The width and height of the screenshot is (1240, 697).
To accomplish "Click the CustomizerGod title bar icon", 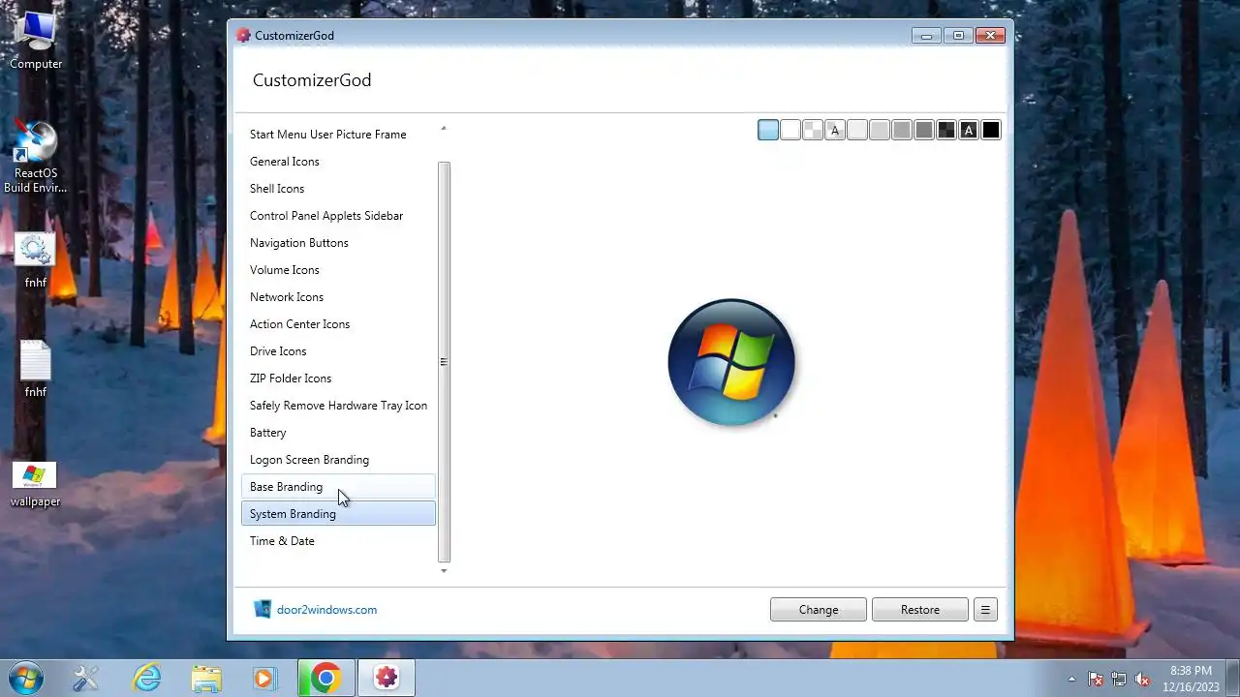I will [243, 36].
